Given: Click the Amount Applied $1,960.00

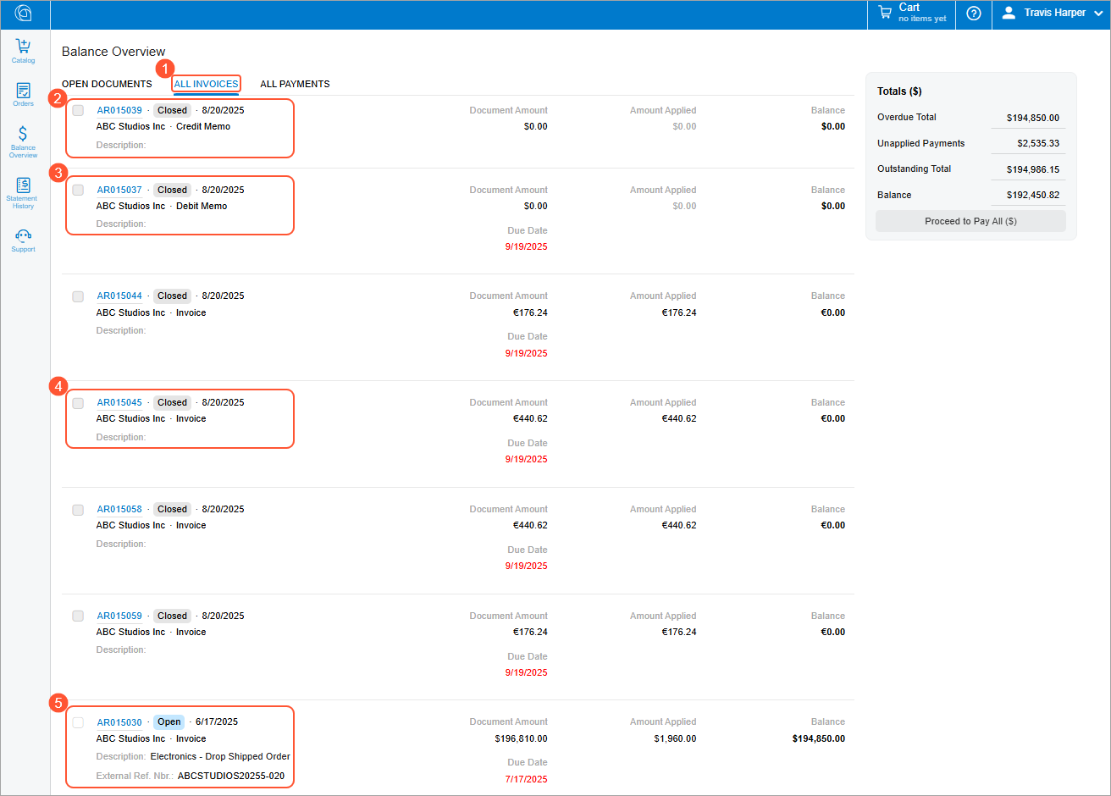Looking at the screenshot, I should (x=675, y=738).
